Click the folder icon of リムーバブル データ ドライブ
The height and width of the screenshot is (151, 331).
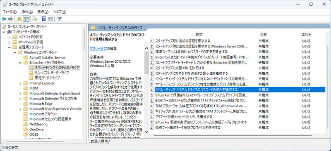pyautogui.click(x=31, y=73)
